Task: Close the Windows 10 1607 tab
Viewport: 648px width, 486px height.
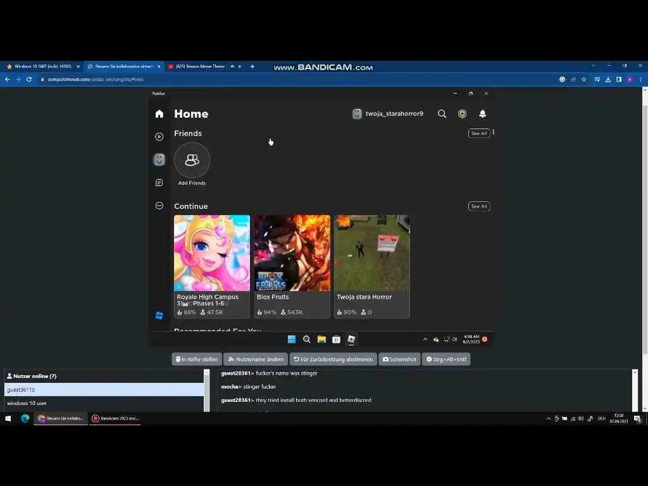Action: coord(78,66)
